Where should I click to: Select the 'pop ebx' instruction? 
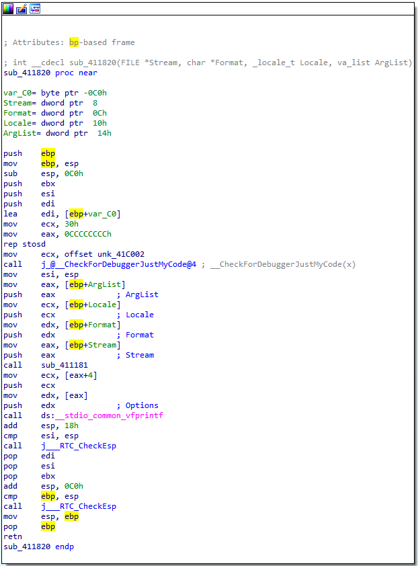point(30,477)
